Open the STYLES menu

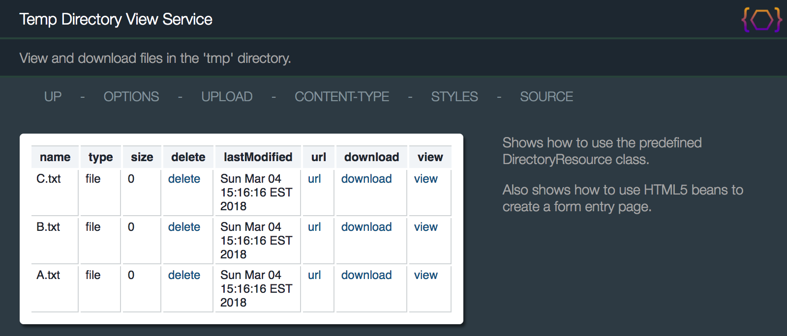click(x=454, y=97)
